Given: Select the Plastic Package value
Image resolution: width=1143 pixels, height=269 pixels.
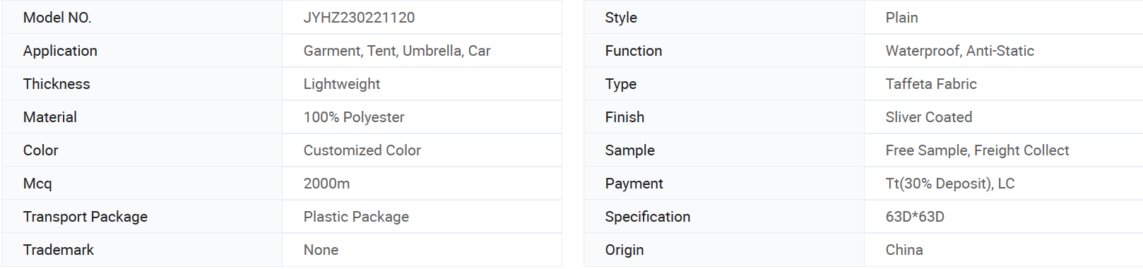Looking at the screenshot, I should 356,217.
